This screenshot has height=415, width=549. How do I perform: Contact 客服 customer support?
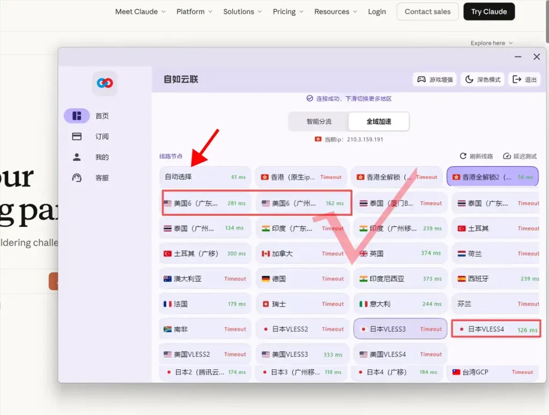(x=102, y=177)
